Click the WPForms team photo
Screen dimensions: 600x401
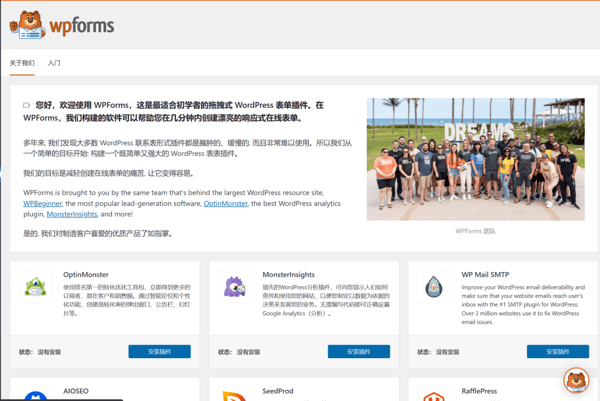(475, 159)
